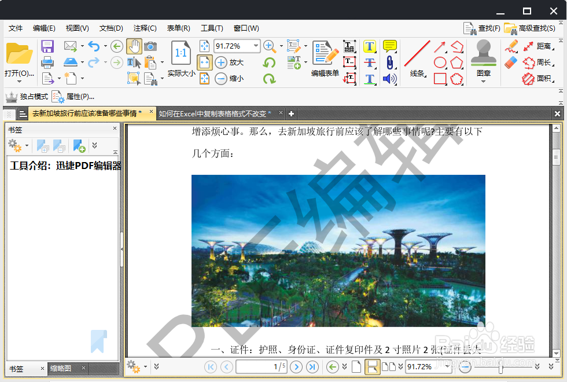The height and width of the screenshot is (382, 567).
Task: Click the Actual Size 1:1 button
Action: point(181,58)
